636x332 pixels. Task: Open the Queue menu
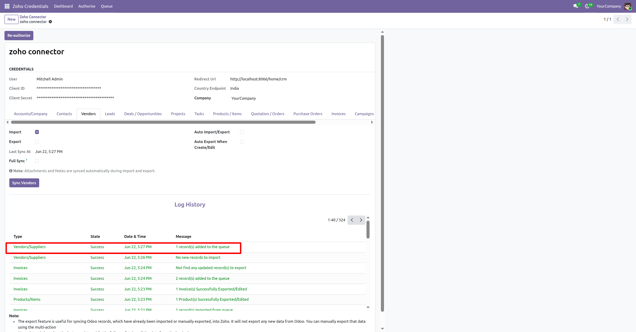107,6
